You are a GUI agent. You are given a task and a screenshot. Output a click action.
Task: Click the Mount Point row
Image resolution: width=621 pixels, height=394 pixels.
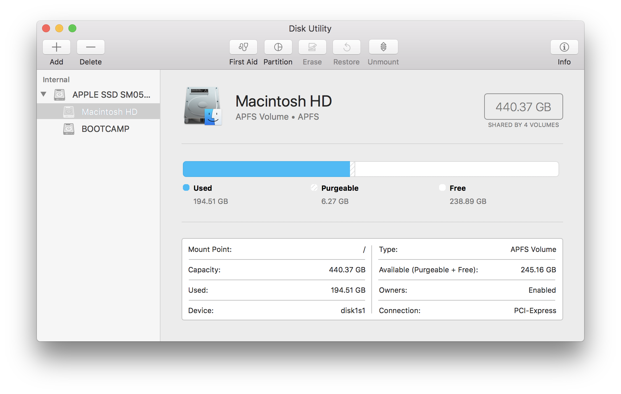[x=277, y=249]
